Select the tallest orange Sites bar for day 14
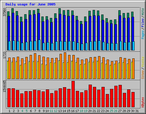The image size is (146, 114). click(65, 66)
